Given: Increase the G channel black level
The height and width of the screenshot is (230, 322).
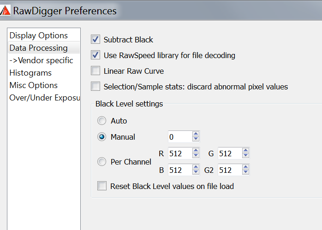Looking at the screenshot, I should [x=245, y=151].
